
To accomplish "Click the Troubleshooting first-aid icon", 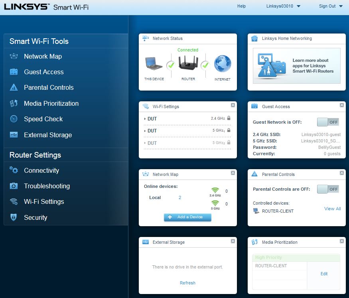I will click(x=14, y=186).
